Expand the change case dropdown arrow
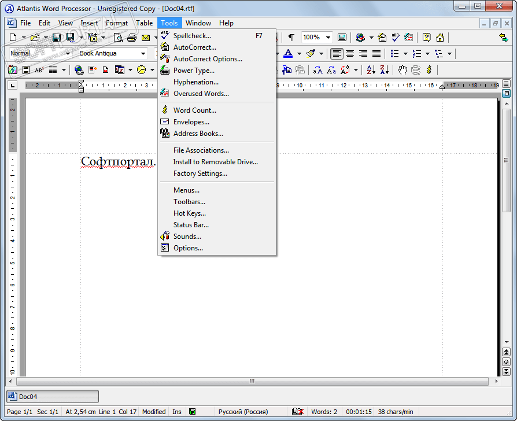 [356, 70]
